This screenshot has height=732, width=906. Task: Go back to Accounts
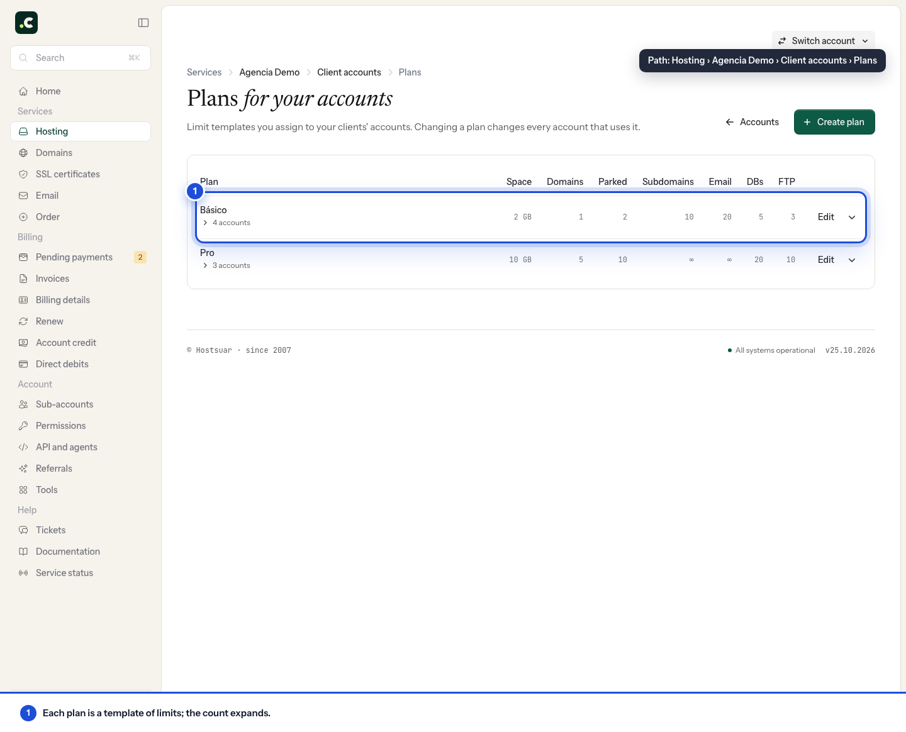(x=752, y=122)
